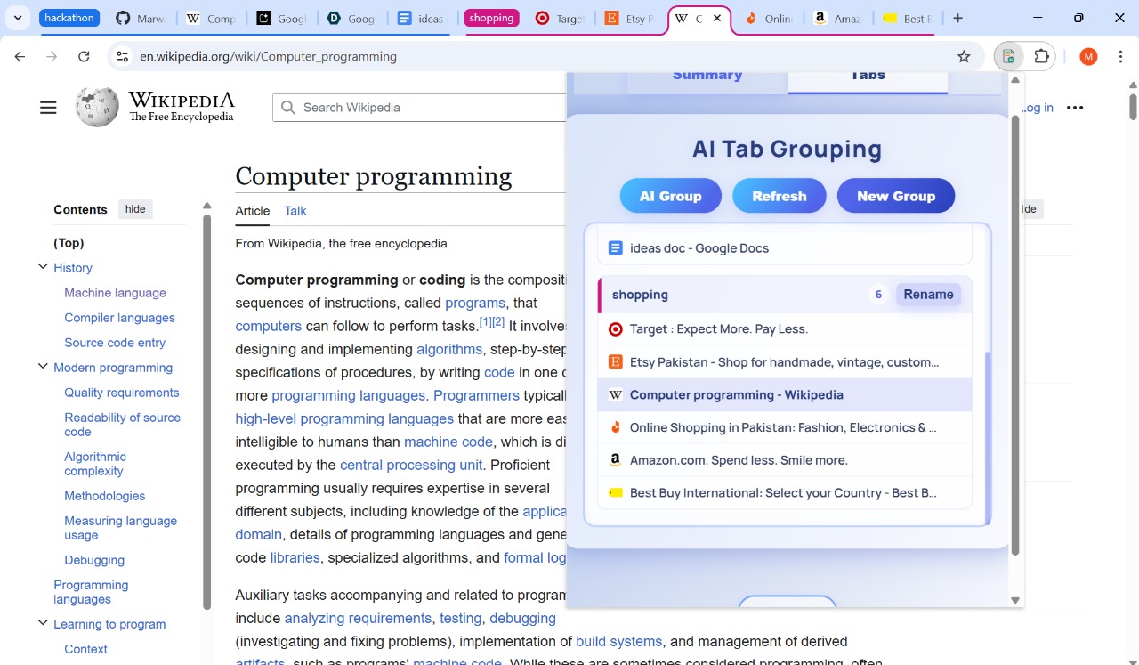This screenshot has width=1139, height=665.
Task: Open the Chrome profile avatar M
Action: click(x=1088, y=56)
